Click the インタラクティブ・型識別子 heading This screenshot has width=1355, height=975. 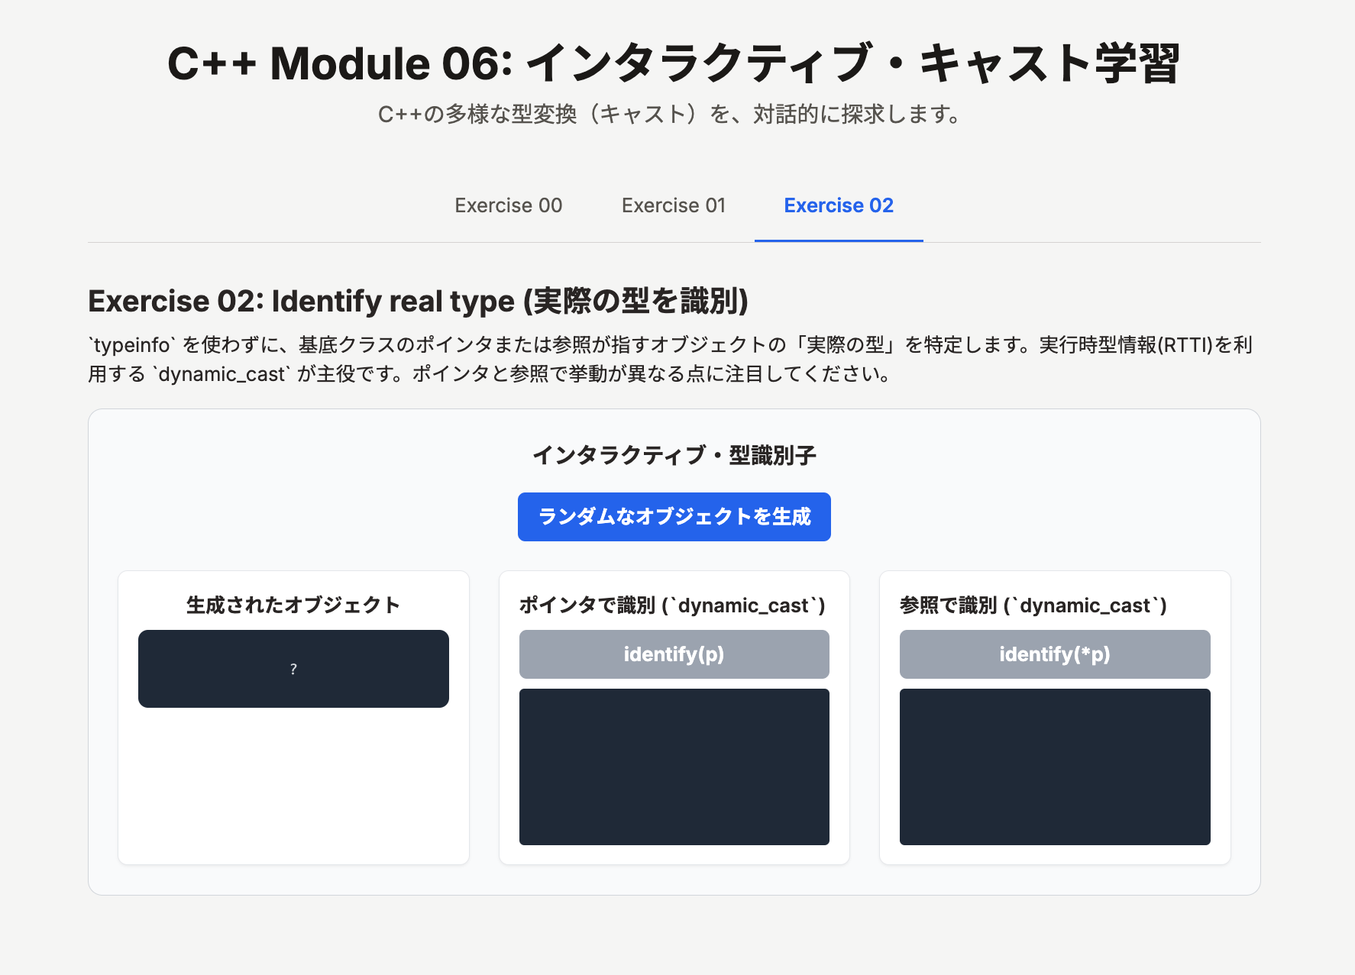pos(674,456)
